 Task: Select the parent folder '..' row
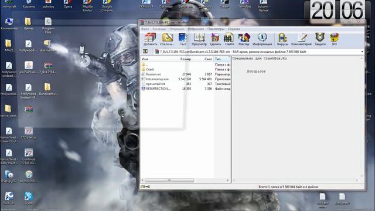[185, 64]
